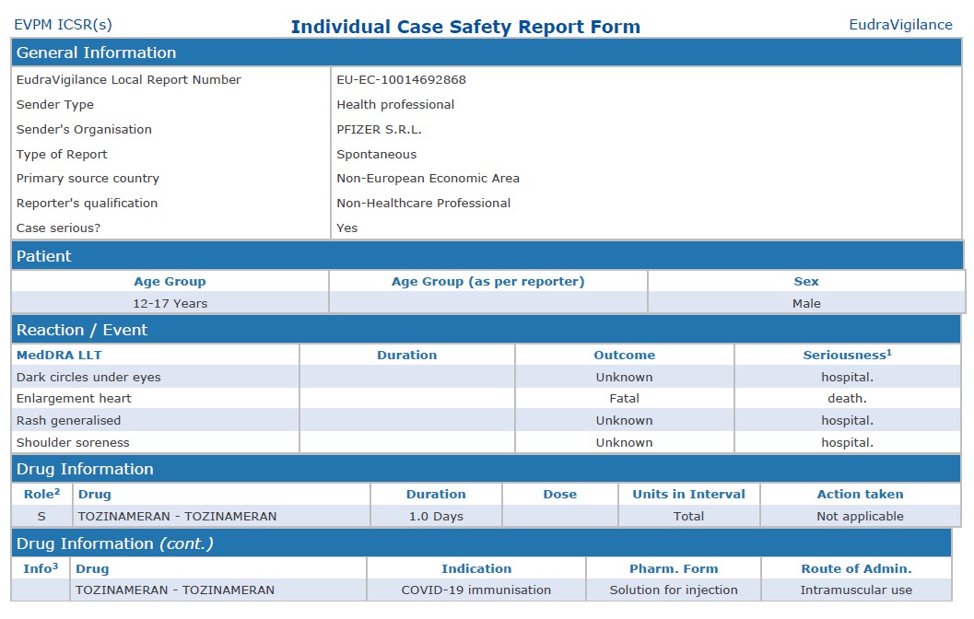Select the death. seriousness cell
This screenshot has width=974, height=619.
pos(847,399)
